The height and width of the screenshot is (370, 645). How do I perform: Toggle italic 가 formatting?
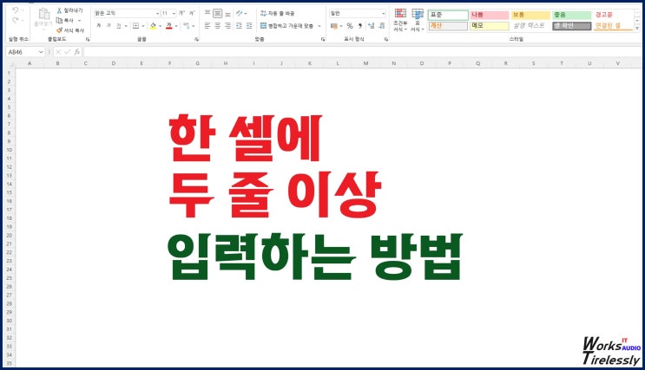(x=109, y=26)
